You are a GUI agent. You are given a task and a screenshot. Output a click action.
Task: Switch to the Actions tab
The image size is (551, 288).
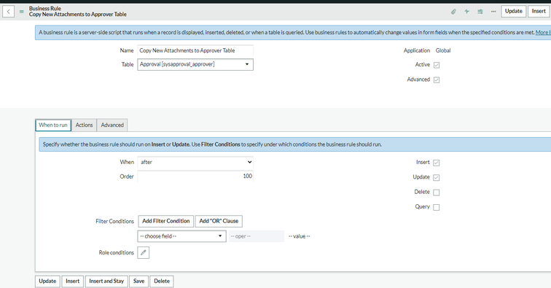click(84, 125)
